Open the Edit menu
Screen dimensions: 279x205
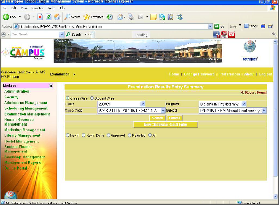(x=14, y=8)
